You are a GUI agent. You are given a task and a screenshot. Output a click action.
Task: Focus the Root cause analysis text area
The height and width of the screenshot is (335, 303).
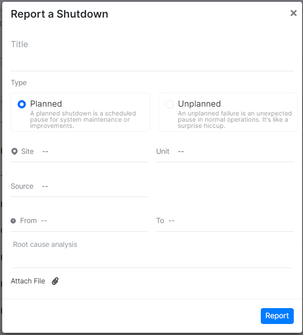152,252
